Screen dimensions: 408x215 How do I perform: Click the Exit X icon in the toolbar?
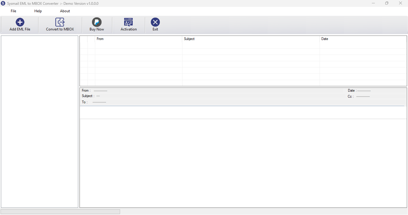coord(155,22)
